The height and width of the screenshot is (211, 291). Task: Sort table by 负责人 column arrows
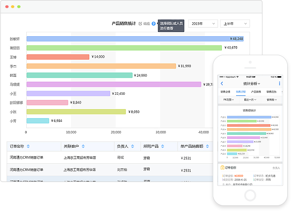[x=132, y=146]
